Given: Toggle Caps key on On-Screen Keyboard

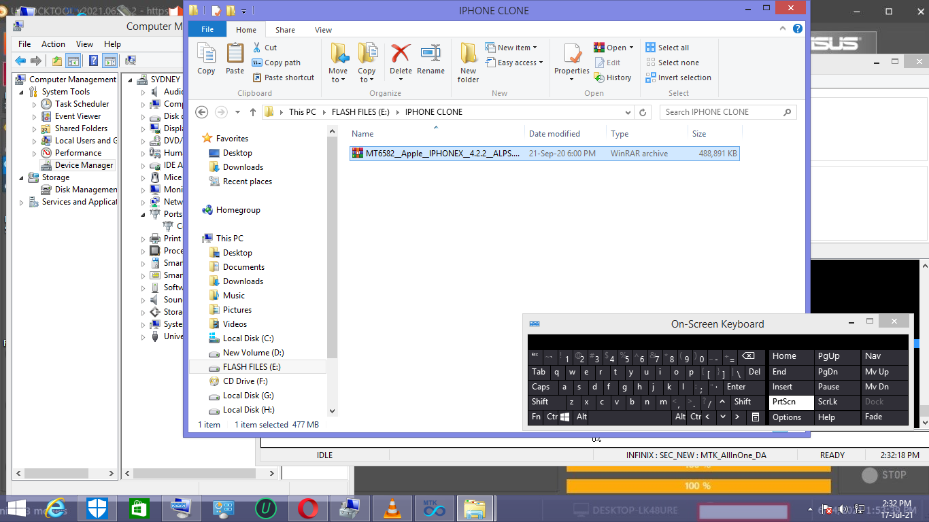Looking at the screenshot, I should (543, 387).
